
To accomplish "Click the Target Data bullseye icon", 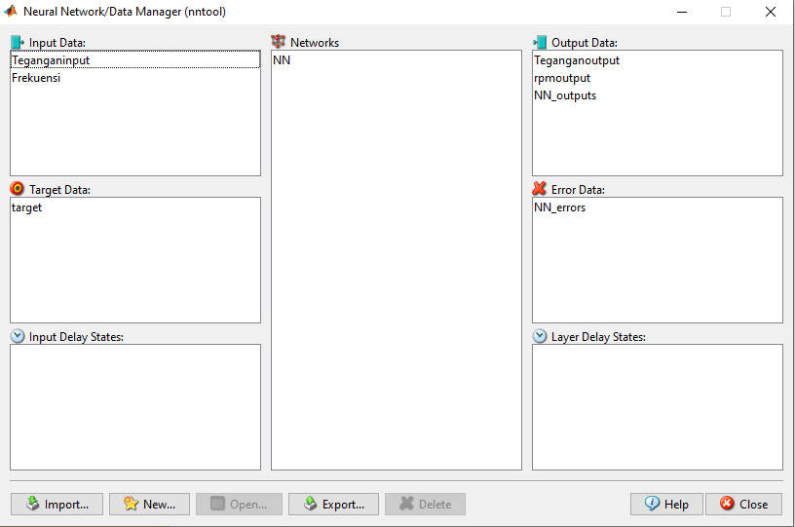I will pos(18,189).
